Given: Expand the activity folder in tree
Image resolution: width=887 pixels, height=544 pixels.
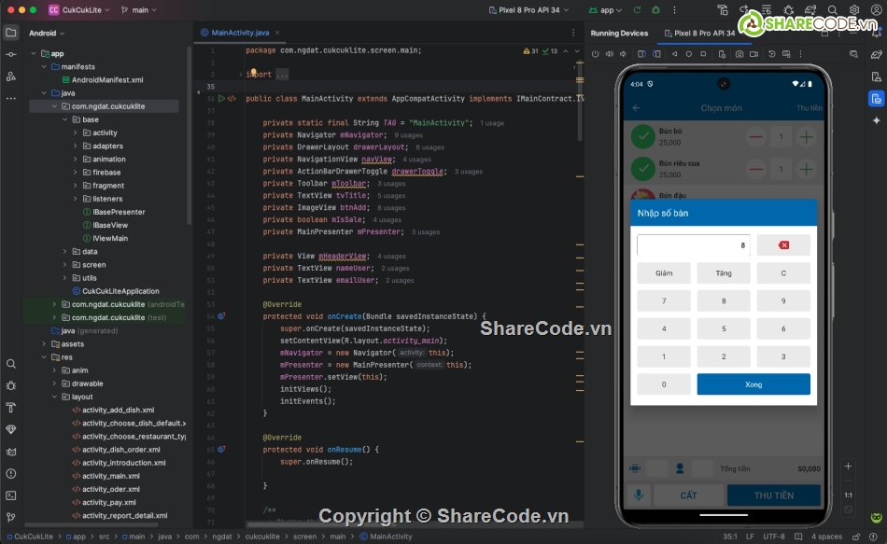Looking at the screenshot, I should pyautogui.click(x=76, y=133).
